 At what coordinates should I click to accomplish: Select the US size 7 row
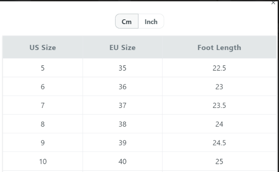click(140, 105)
